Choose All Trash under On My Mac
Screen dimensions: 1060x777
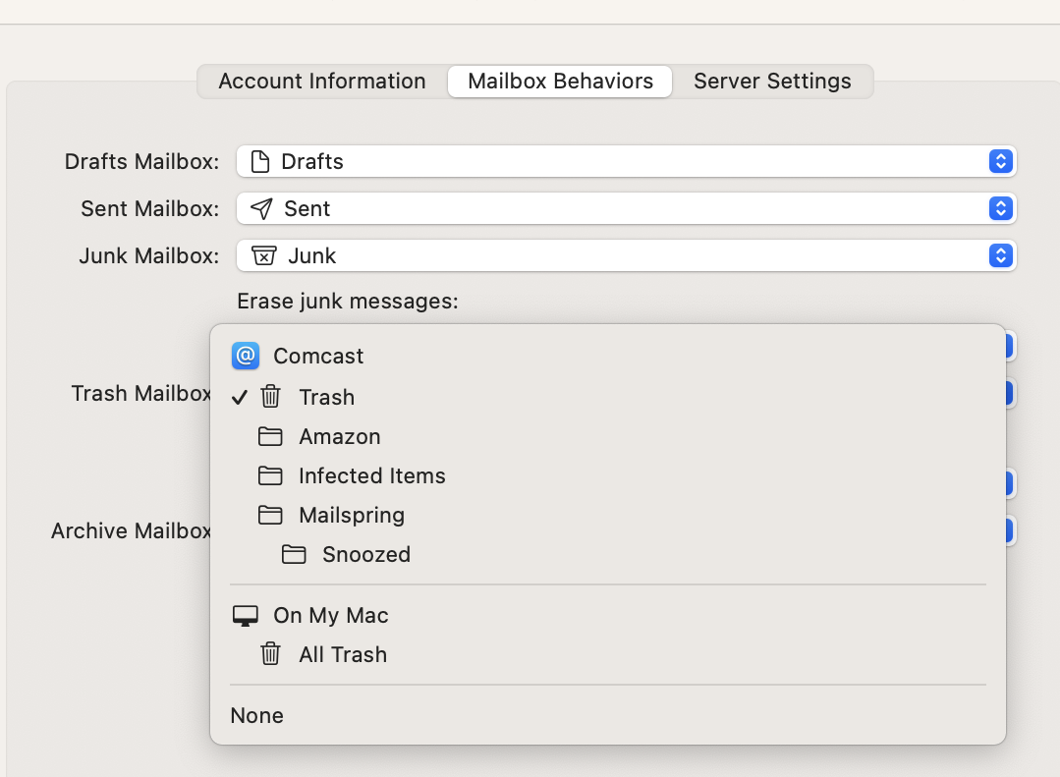pyautogui.click(x=608, y=654)
